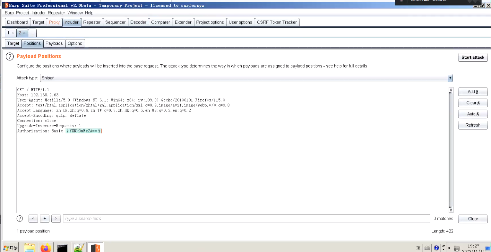
Task: Click the Upgrade-Insecure-Requests line
Action: coord(49,126)
